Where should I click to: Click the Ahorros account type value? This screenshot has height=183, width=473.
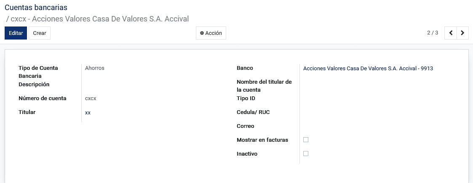click(x=95, y=68)
